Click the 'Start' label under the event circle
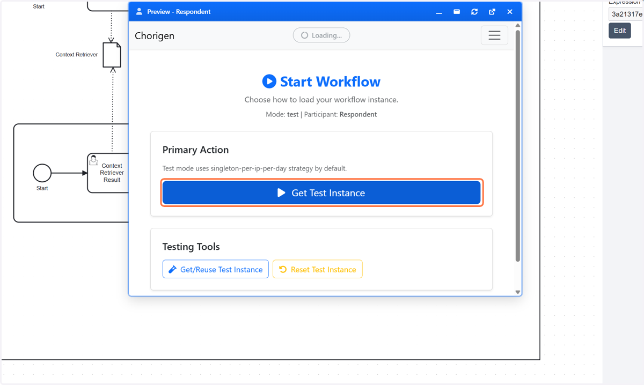The width and height of the screenshot is (644, 385). (x=42, y=188)
